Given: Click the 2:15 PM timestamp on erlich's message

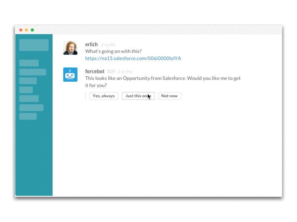Looking at the screenshot, I should click(x=108, y=45).
